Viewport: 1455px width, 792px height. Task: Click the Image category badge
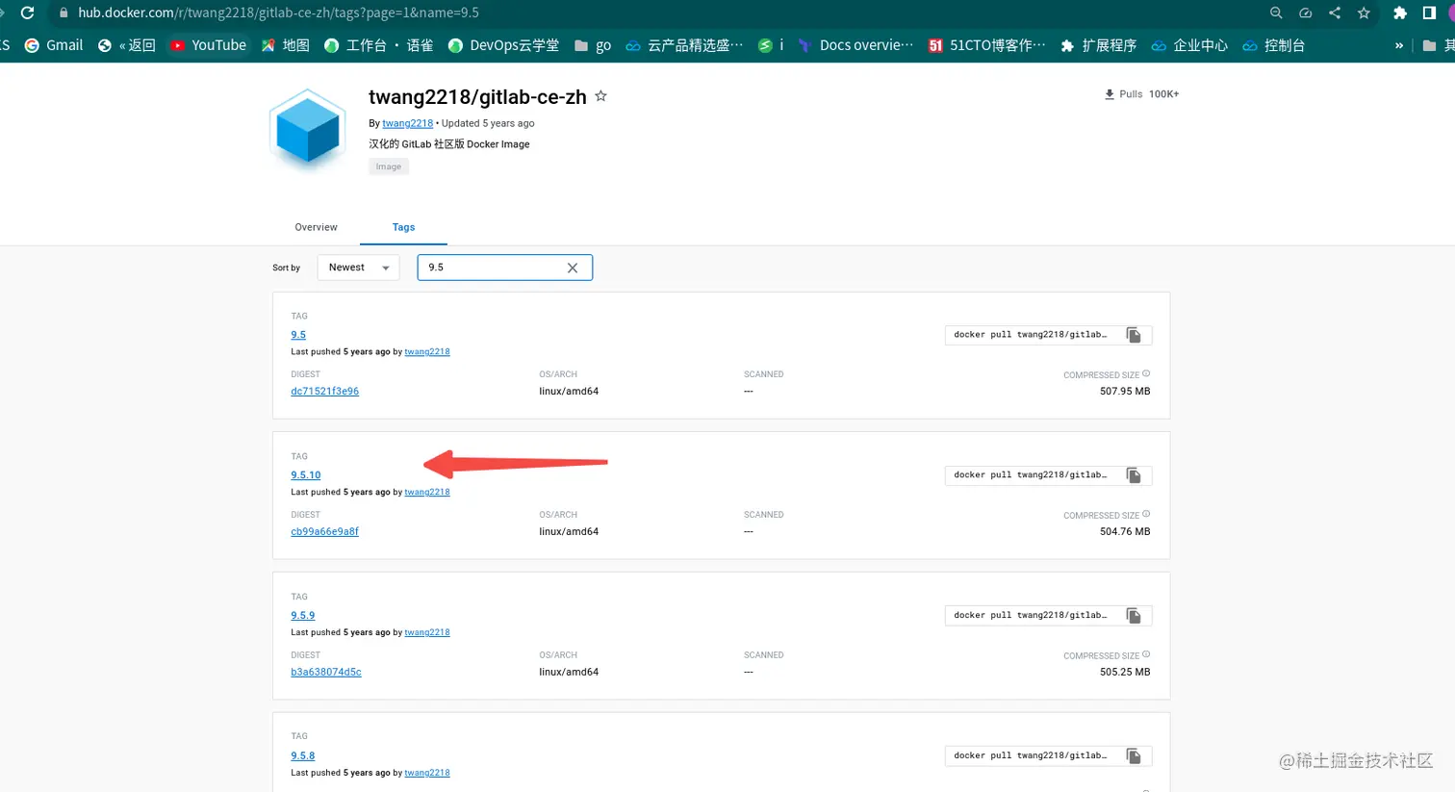click(389, 166)
